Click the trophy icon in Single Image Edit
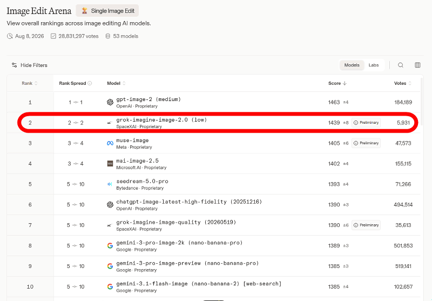 (x=84, y=11)
